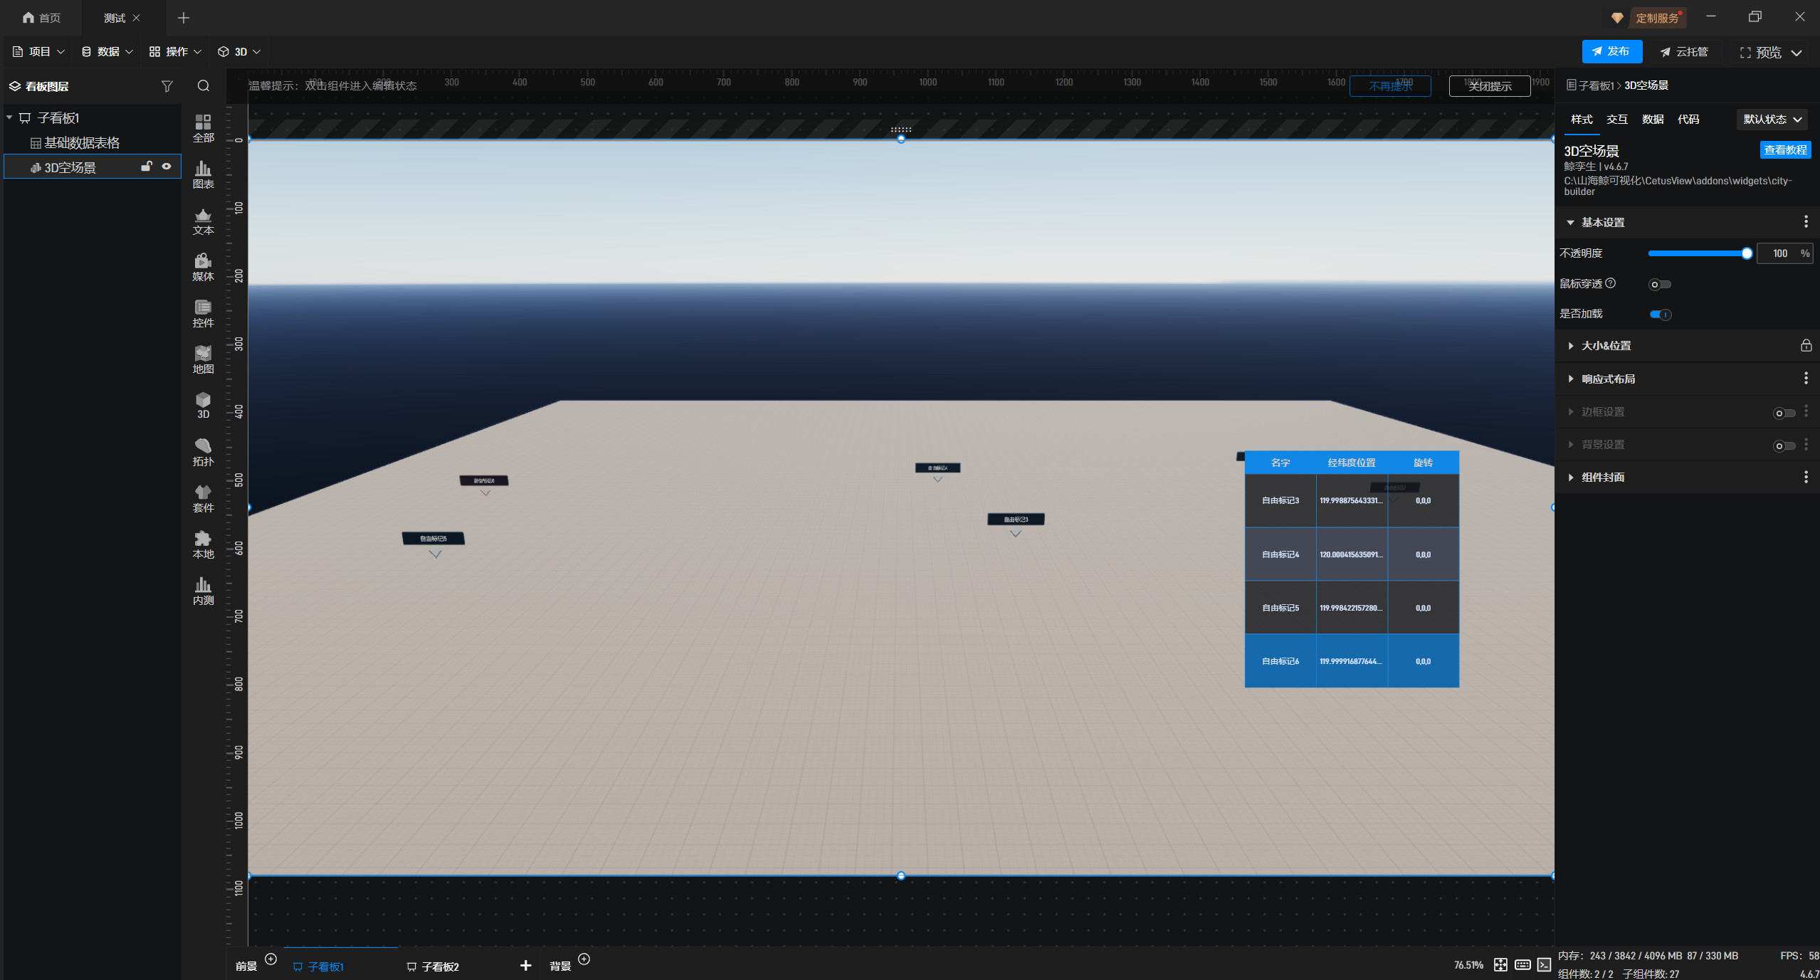Switch to the 子看板2 board tab
The image size is (1820, 980).
[x=439, y=966]
